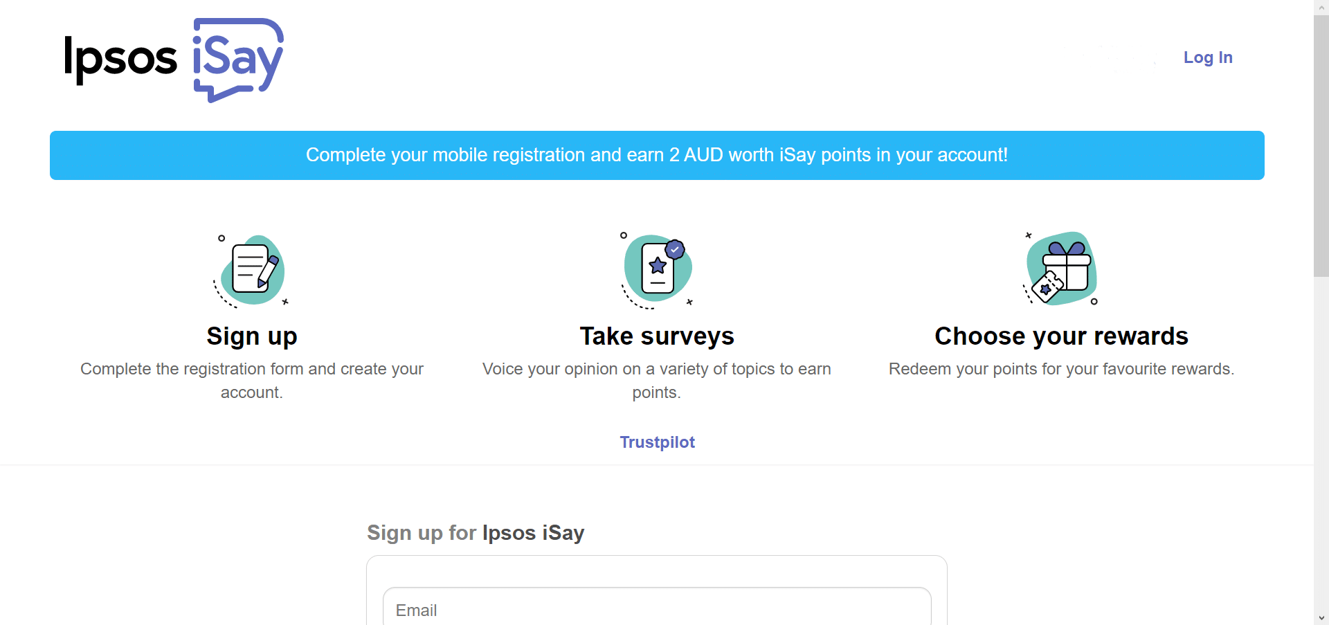Viewport: 1329px width, 625px height.
Task: Visit the Trustpilot reviews link
Action: pyautogui.click(x=657, y=442)
